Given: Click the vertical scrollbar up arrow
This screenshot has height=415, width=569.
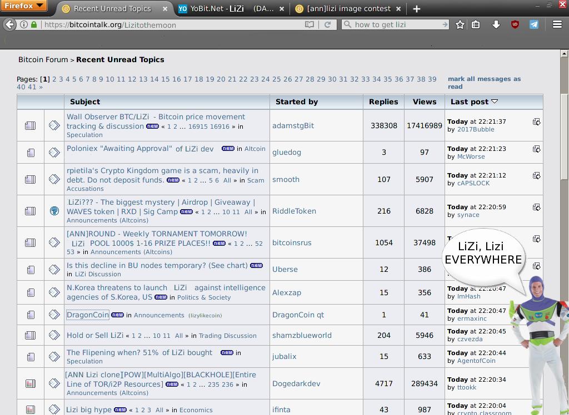Looking at the screenshot, I should [564, 54].
